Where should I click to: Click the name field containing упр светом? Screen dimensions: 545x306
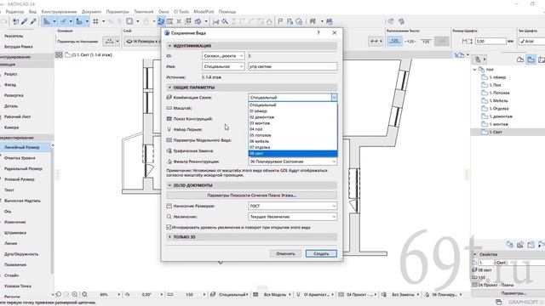tap(293, 66)
